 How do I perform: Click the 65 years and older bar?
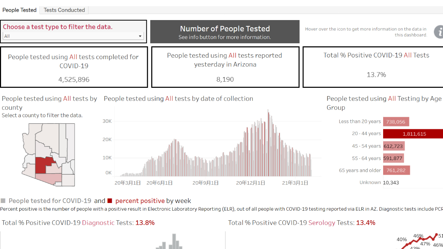[396, 170]
